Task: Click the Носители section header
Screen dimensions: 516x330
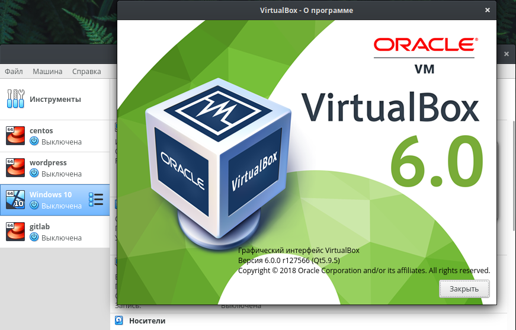Action: point(147,321)
